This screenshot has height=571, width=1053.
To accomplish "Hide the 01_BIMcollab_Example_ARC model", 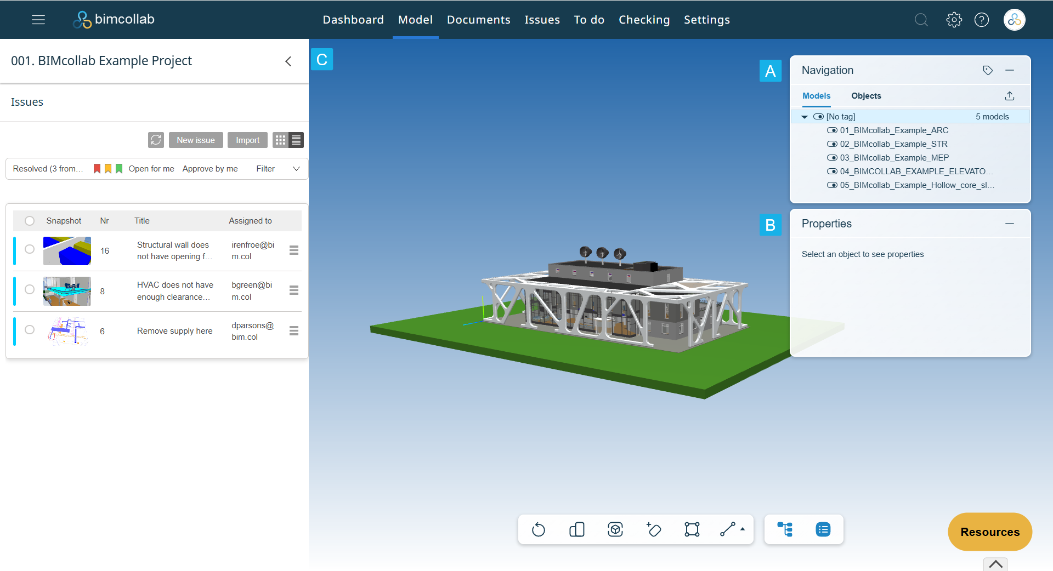I will (x=832, y=130).
